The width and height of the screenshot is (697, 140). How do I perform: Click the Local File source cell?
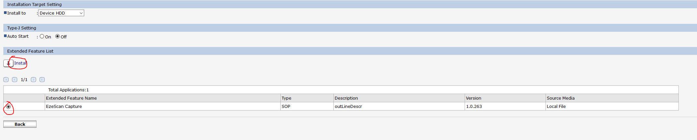coord(556,107)
